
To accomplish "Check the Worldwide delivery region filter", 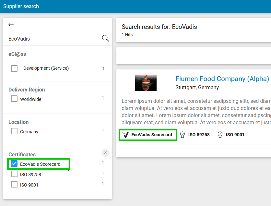I will coord(14,98).
